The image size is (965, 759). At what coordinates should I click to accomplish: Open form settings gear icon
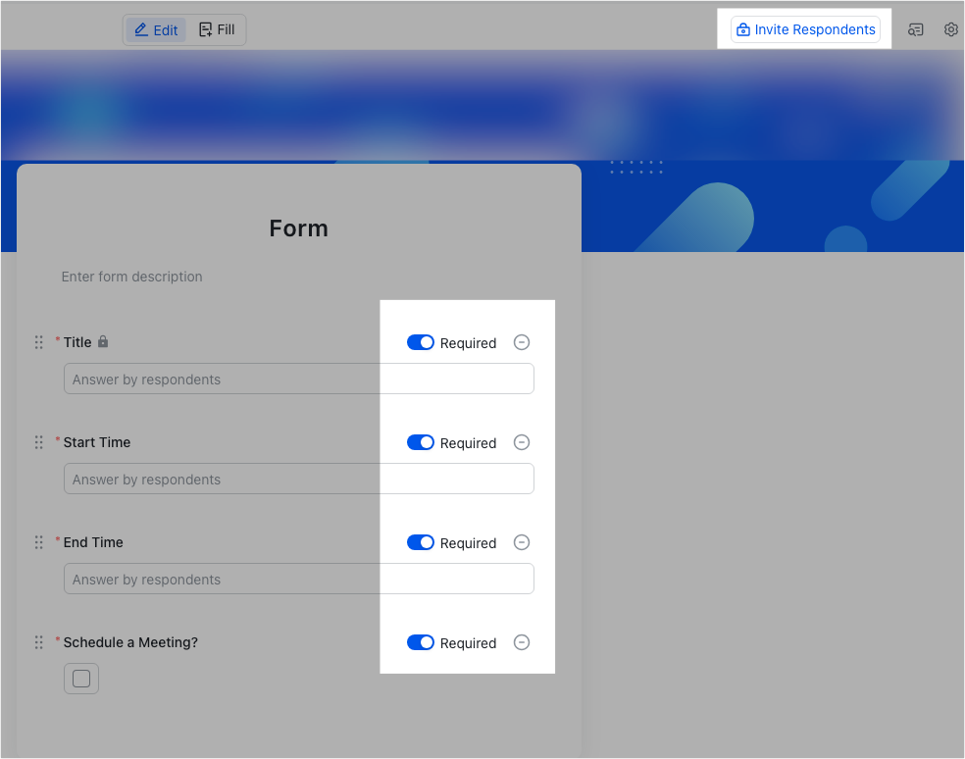[x=951, y=29]
